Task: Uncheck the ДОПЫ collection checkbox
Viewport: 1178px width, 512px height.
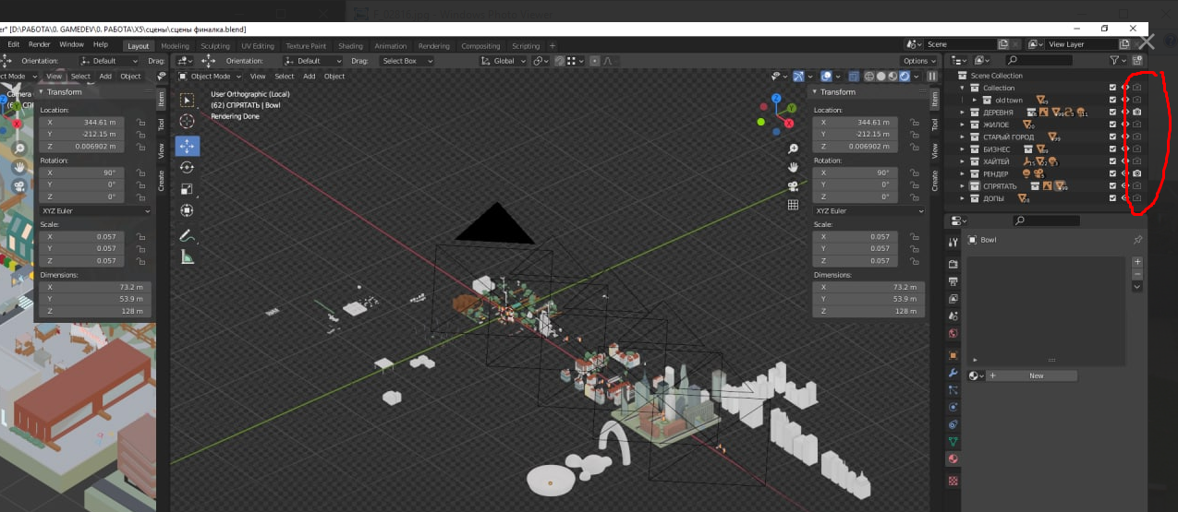Action: click(1112, 198)
